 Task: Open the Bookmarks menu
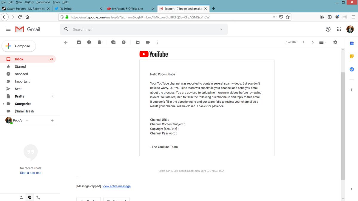(x=43, y=2)
